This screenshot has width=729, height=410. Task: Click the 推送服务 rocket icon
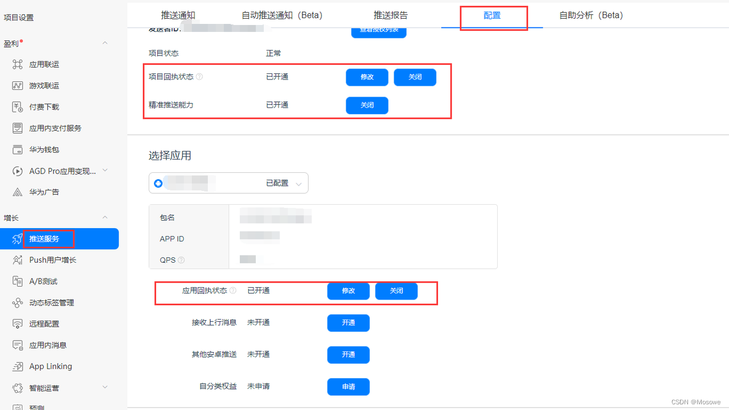coord(18,239)
